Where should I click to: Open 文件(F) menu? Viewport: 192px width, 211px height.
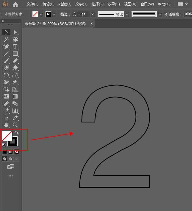click(x=32, y=4)
